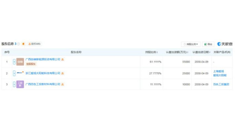The image size is (235, 132).
Task: Click the 2030-04-09 date in row 3
Action: pos(202,84)
